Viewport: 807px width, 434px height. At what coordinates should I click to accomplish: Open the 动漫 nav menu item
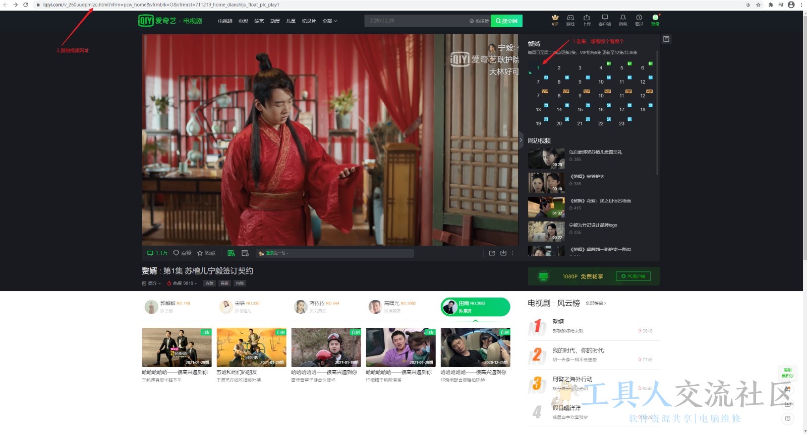[275, 21]
